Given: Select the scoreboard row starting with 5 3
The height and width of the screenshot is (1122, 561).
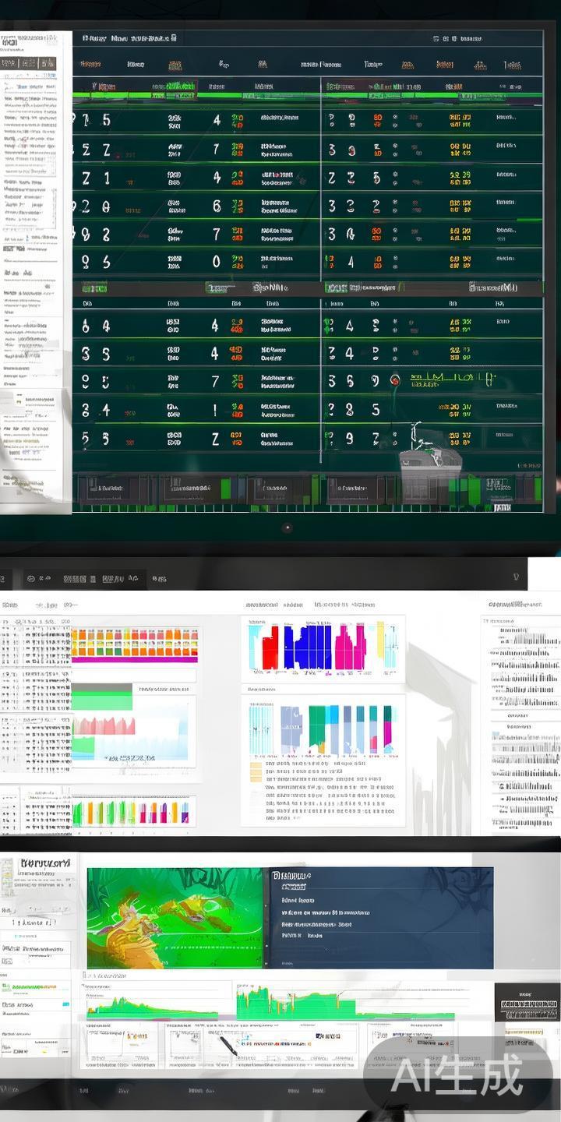Looking at the screenshot, I should tap(309, 439).
